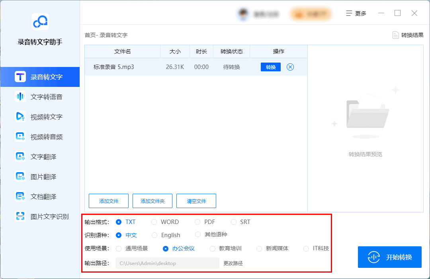
Task: Click the blue 转换 button in file row
Action: pos(271,67)
